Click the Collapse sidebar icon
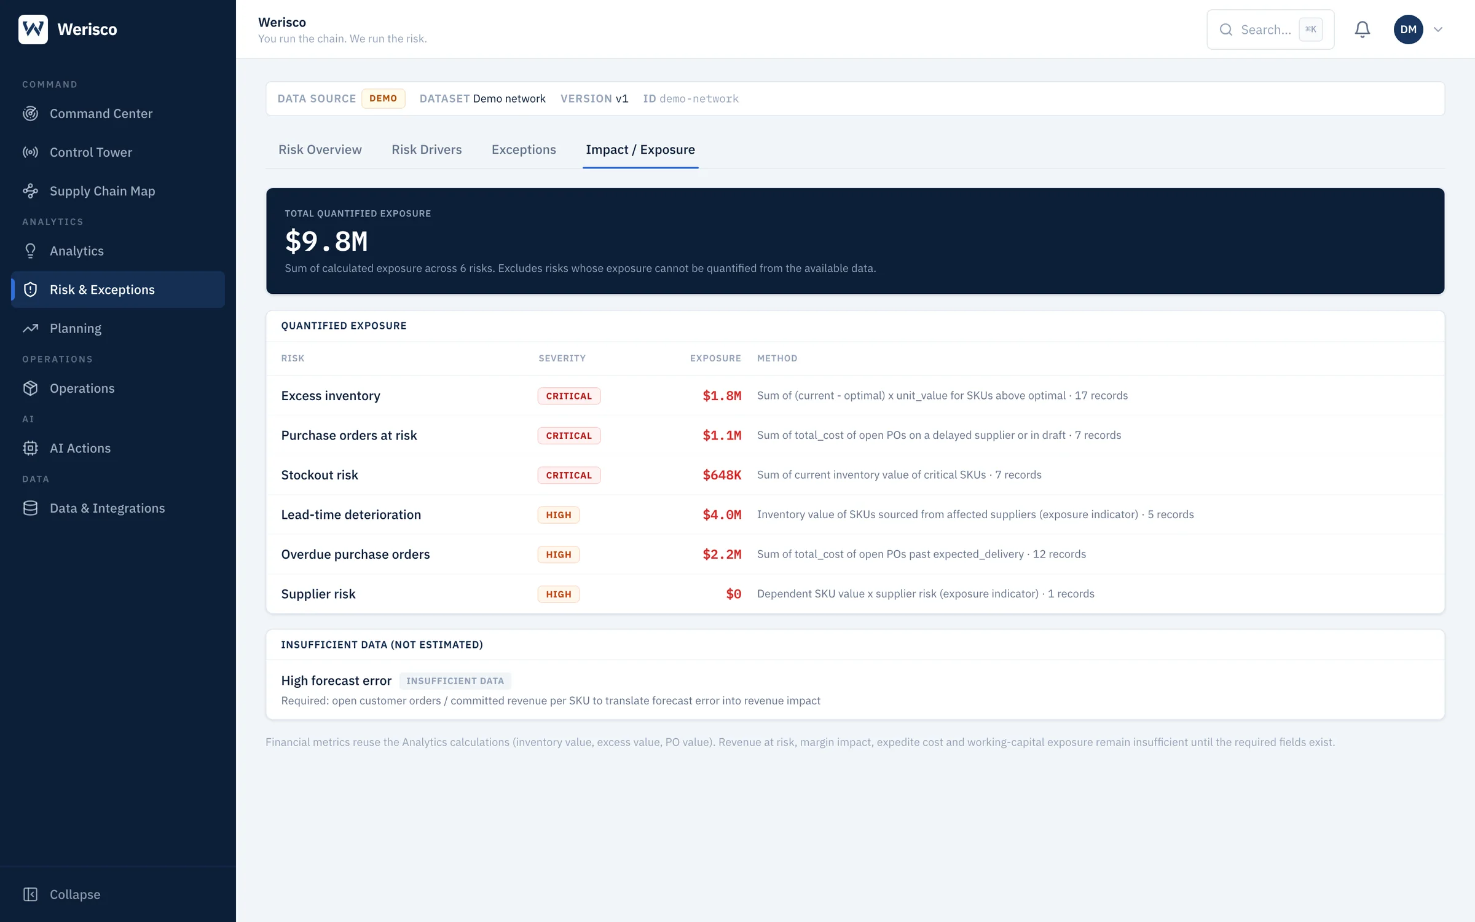This screenshot has width=1475, height=922. coord(30,894)
